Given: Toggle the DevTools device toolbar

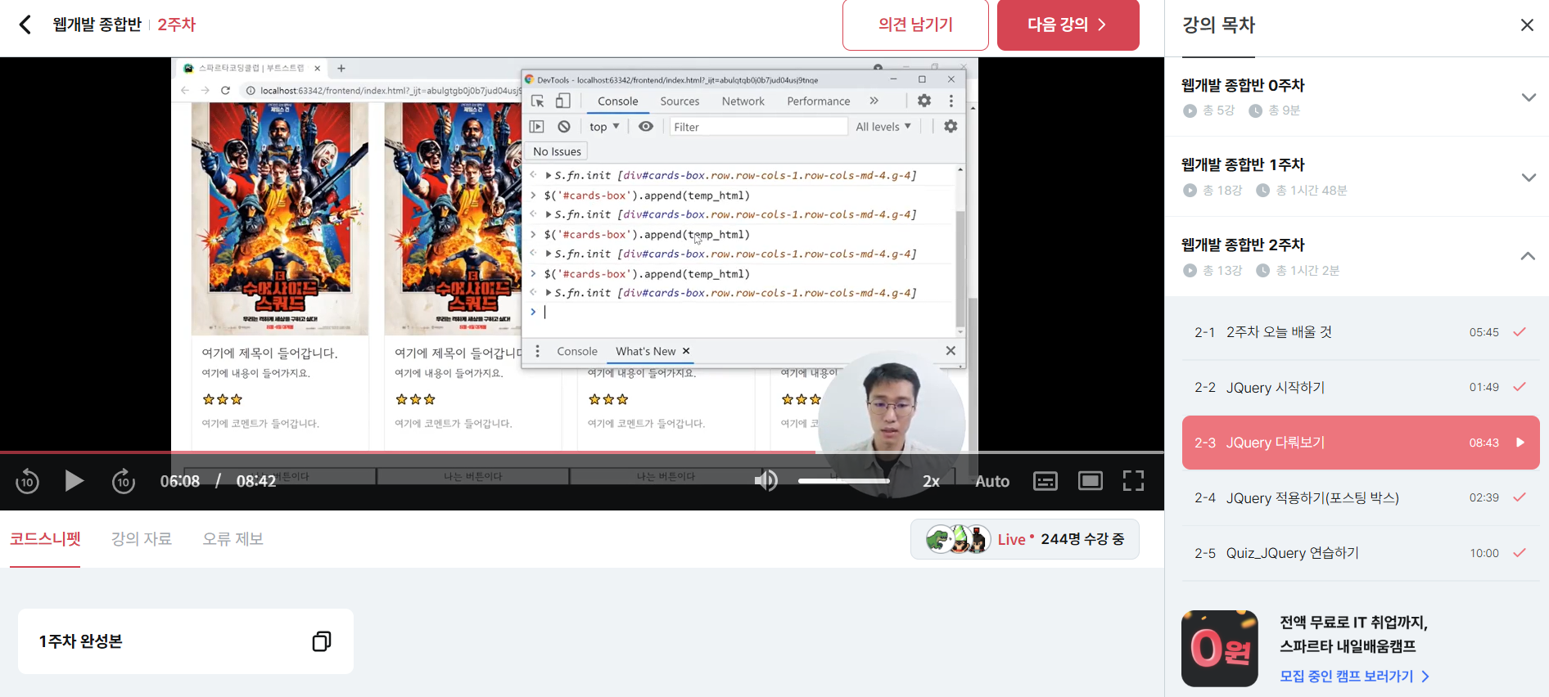Looking at the screenshot, I should tap(563, 101).
